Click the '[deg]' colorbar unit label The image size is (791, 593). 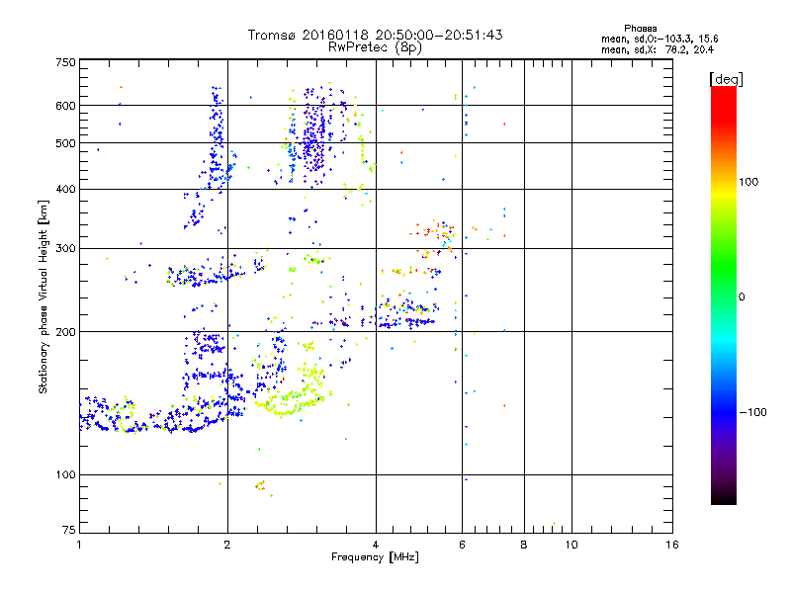(726, 79)
